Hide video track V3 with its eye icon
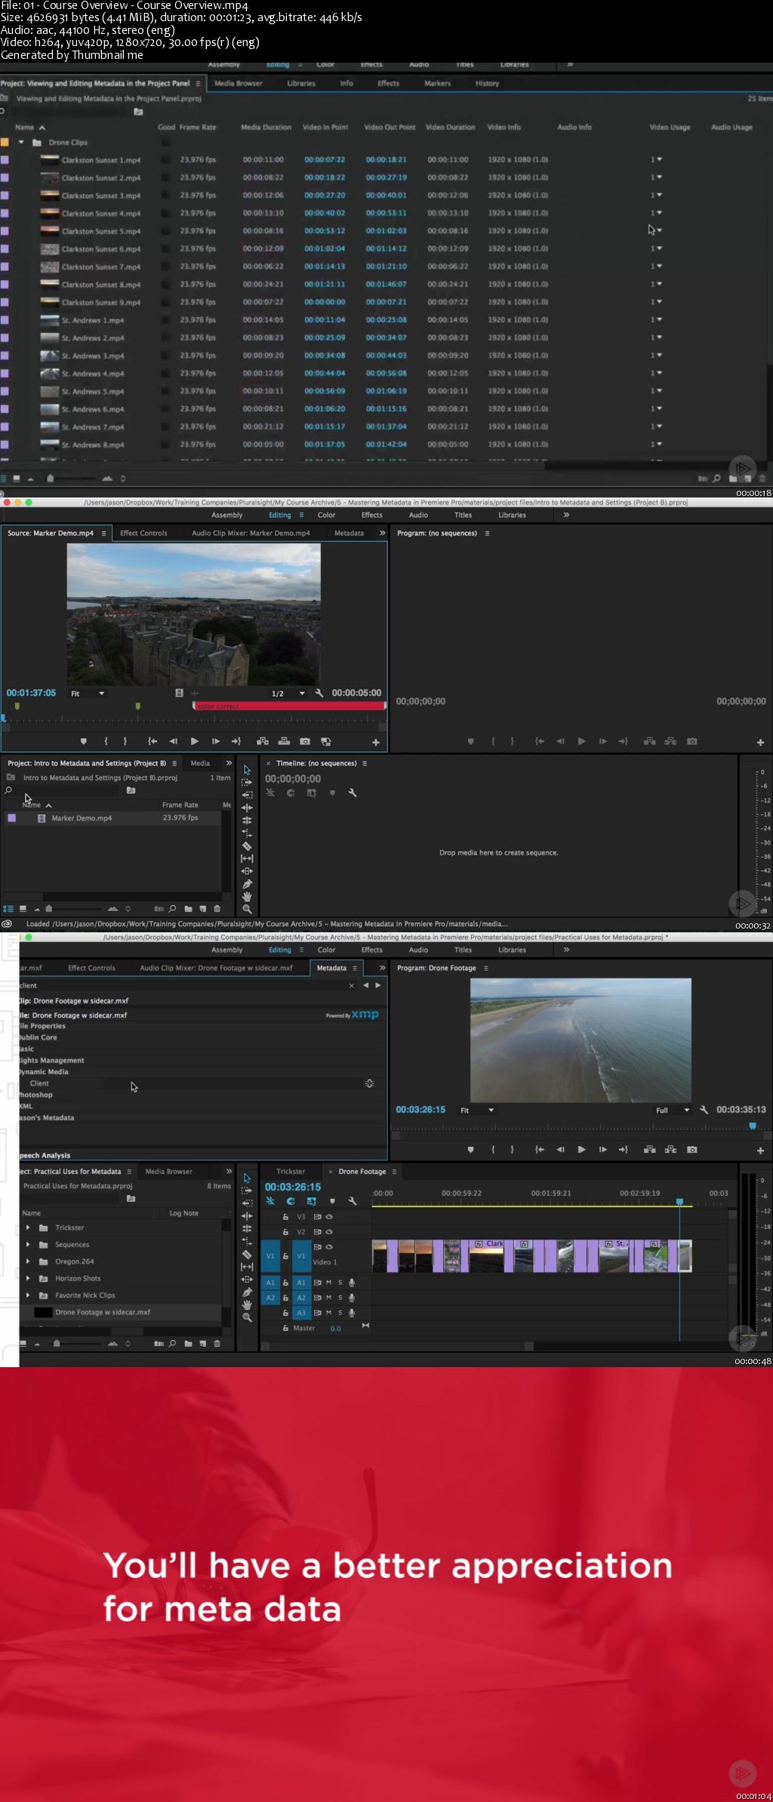The width and height of the screenshot is (773, 1802). click(x=329, y=1217)
